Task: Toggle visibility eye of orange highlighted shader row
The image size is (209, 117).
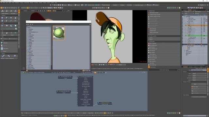Action: click(x=183, y=25)
